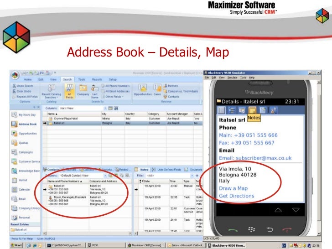
Task: Open Customer Service in sidebar
Action: 26,161
